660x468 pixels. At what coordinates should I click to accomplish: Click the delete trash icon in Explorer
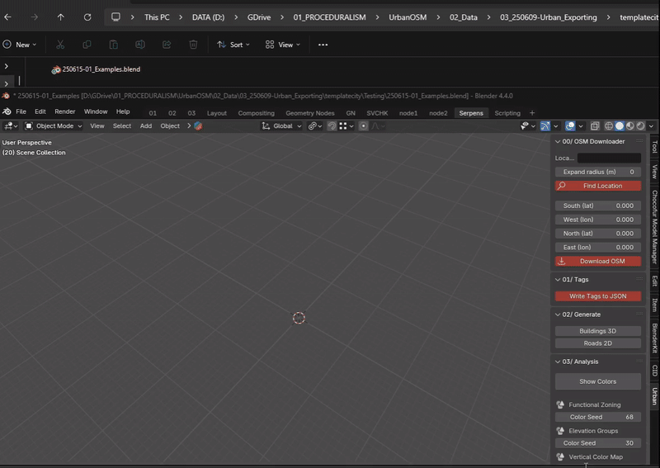[x=193, y=45]
